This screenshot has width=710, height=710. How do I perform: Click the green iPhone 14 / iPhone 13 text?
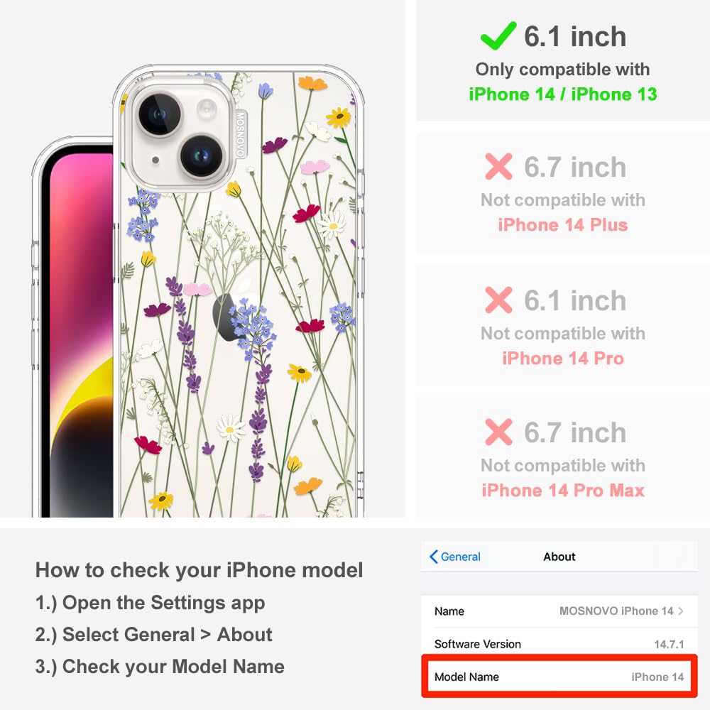click(x=562, y=94)
